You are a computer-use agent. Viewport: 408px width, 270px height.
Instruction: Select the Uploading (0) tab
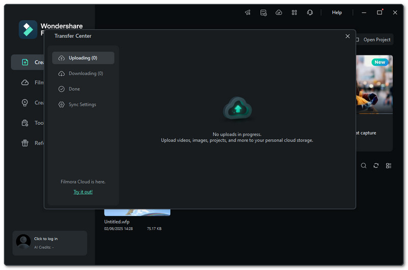pyautogui.click(x=83, y=58)
